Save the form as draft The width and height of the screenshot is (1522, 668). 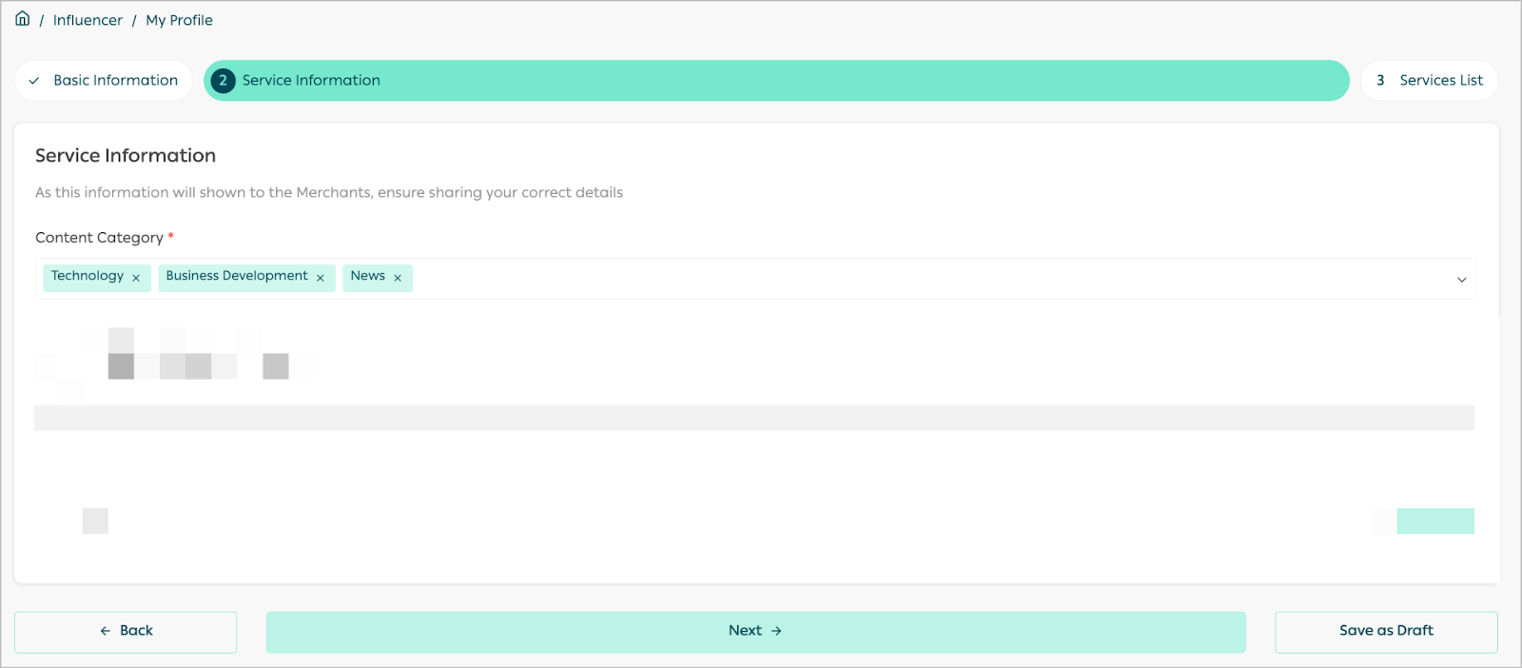1386,632
